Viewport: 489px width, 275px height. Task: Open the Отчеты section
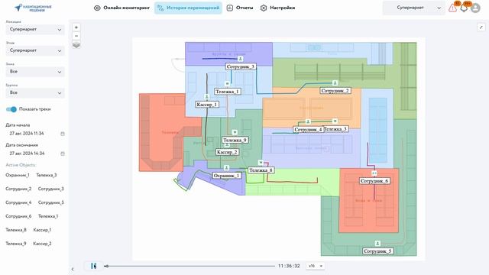pyautogui.click(x=240, y=8)
